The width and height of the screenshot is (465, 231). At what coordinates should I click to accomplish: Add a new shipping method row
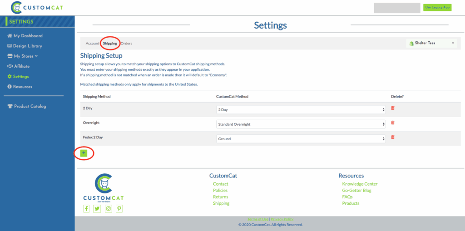point(84,153)
